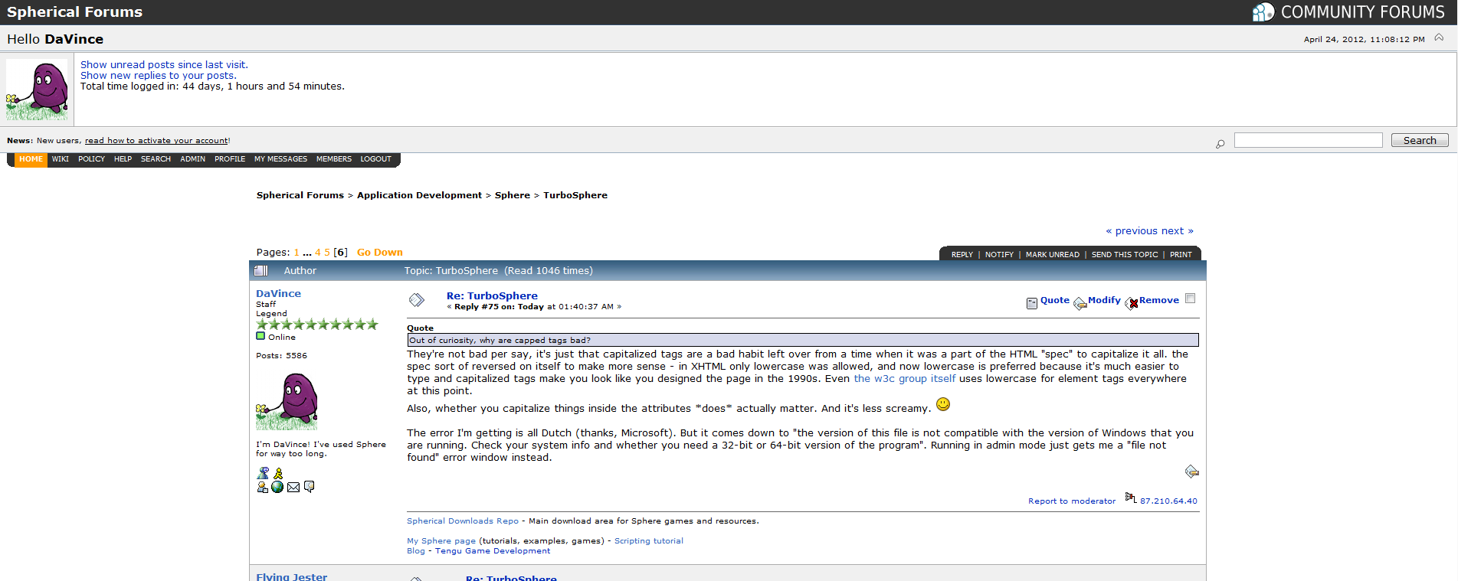Click the Modify link on reply #75
Screen dimensions: 1458x581
(x=1104, y=300)
